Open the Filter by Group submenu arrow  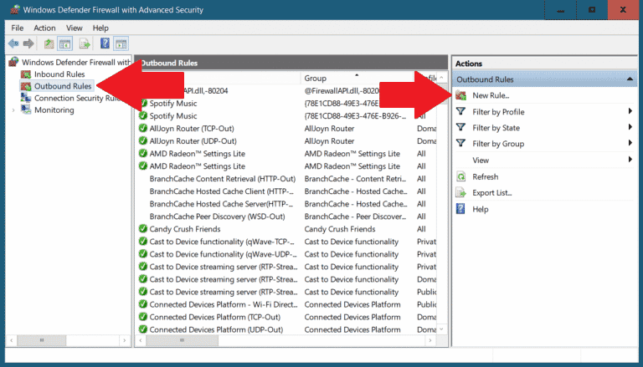coord(630,144)
